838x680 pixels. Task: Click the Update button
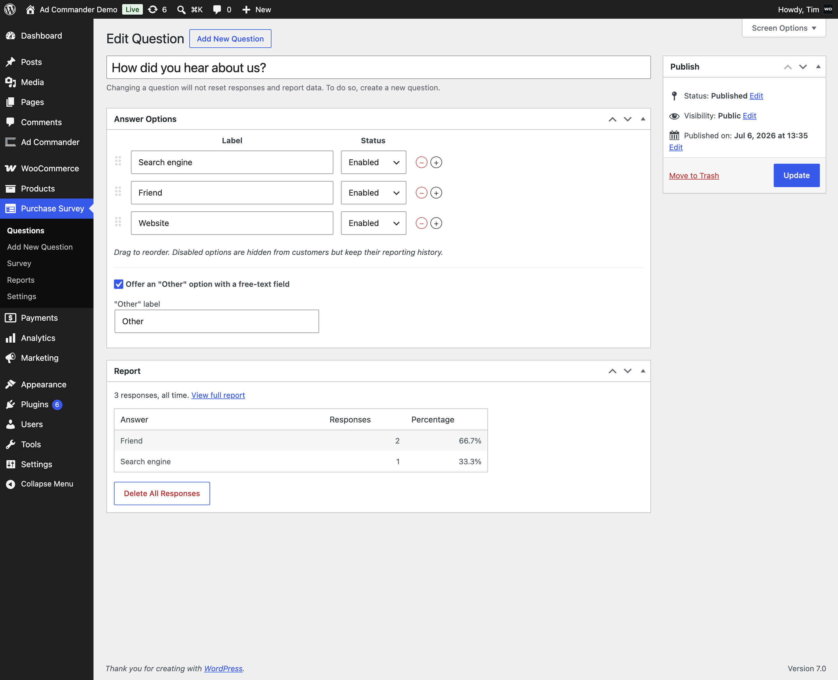click(x=797, y=175)
